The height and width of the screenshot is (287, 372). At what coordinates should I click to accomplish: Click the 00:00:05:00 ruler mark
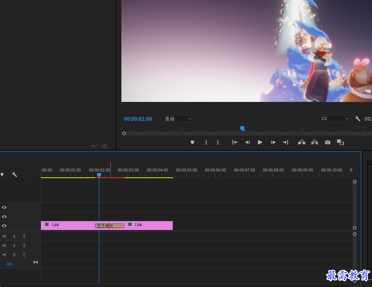(186, 170)
